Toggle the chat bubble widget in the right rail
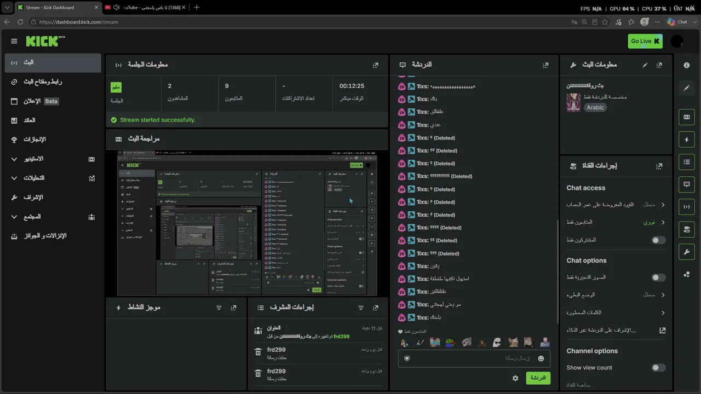 coord(687,184)
